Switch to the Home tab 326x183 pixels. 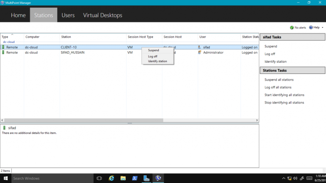[18, 15]
